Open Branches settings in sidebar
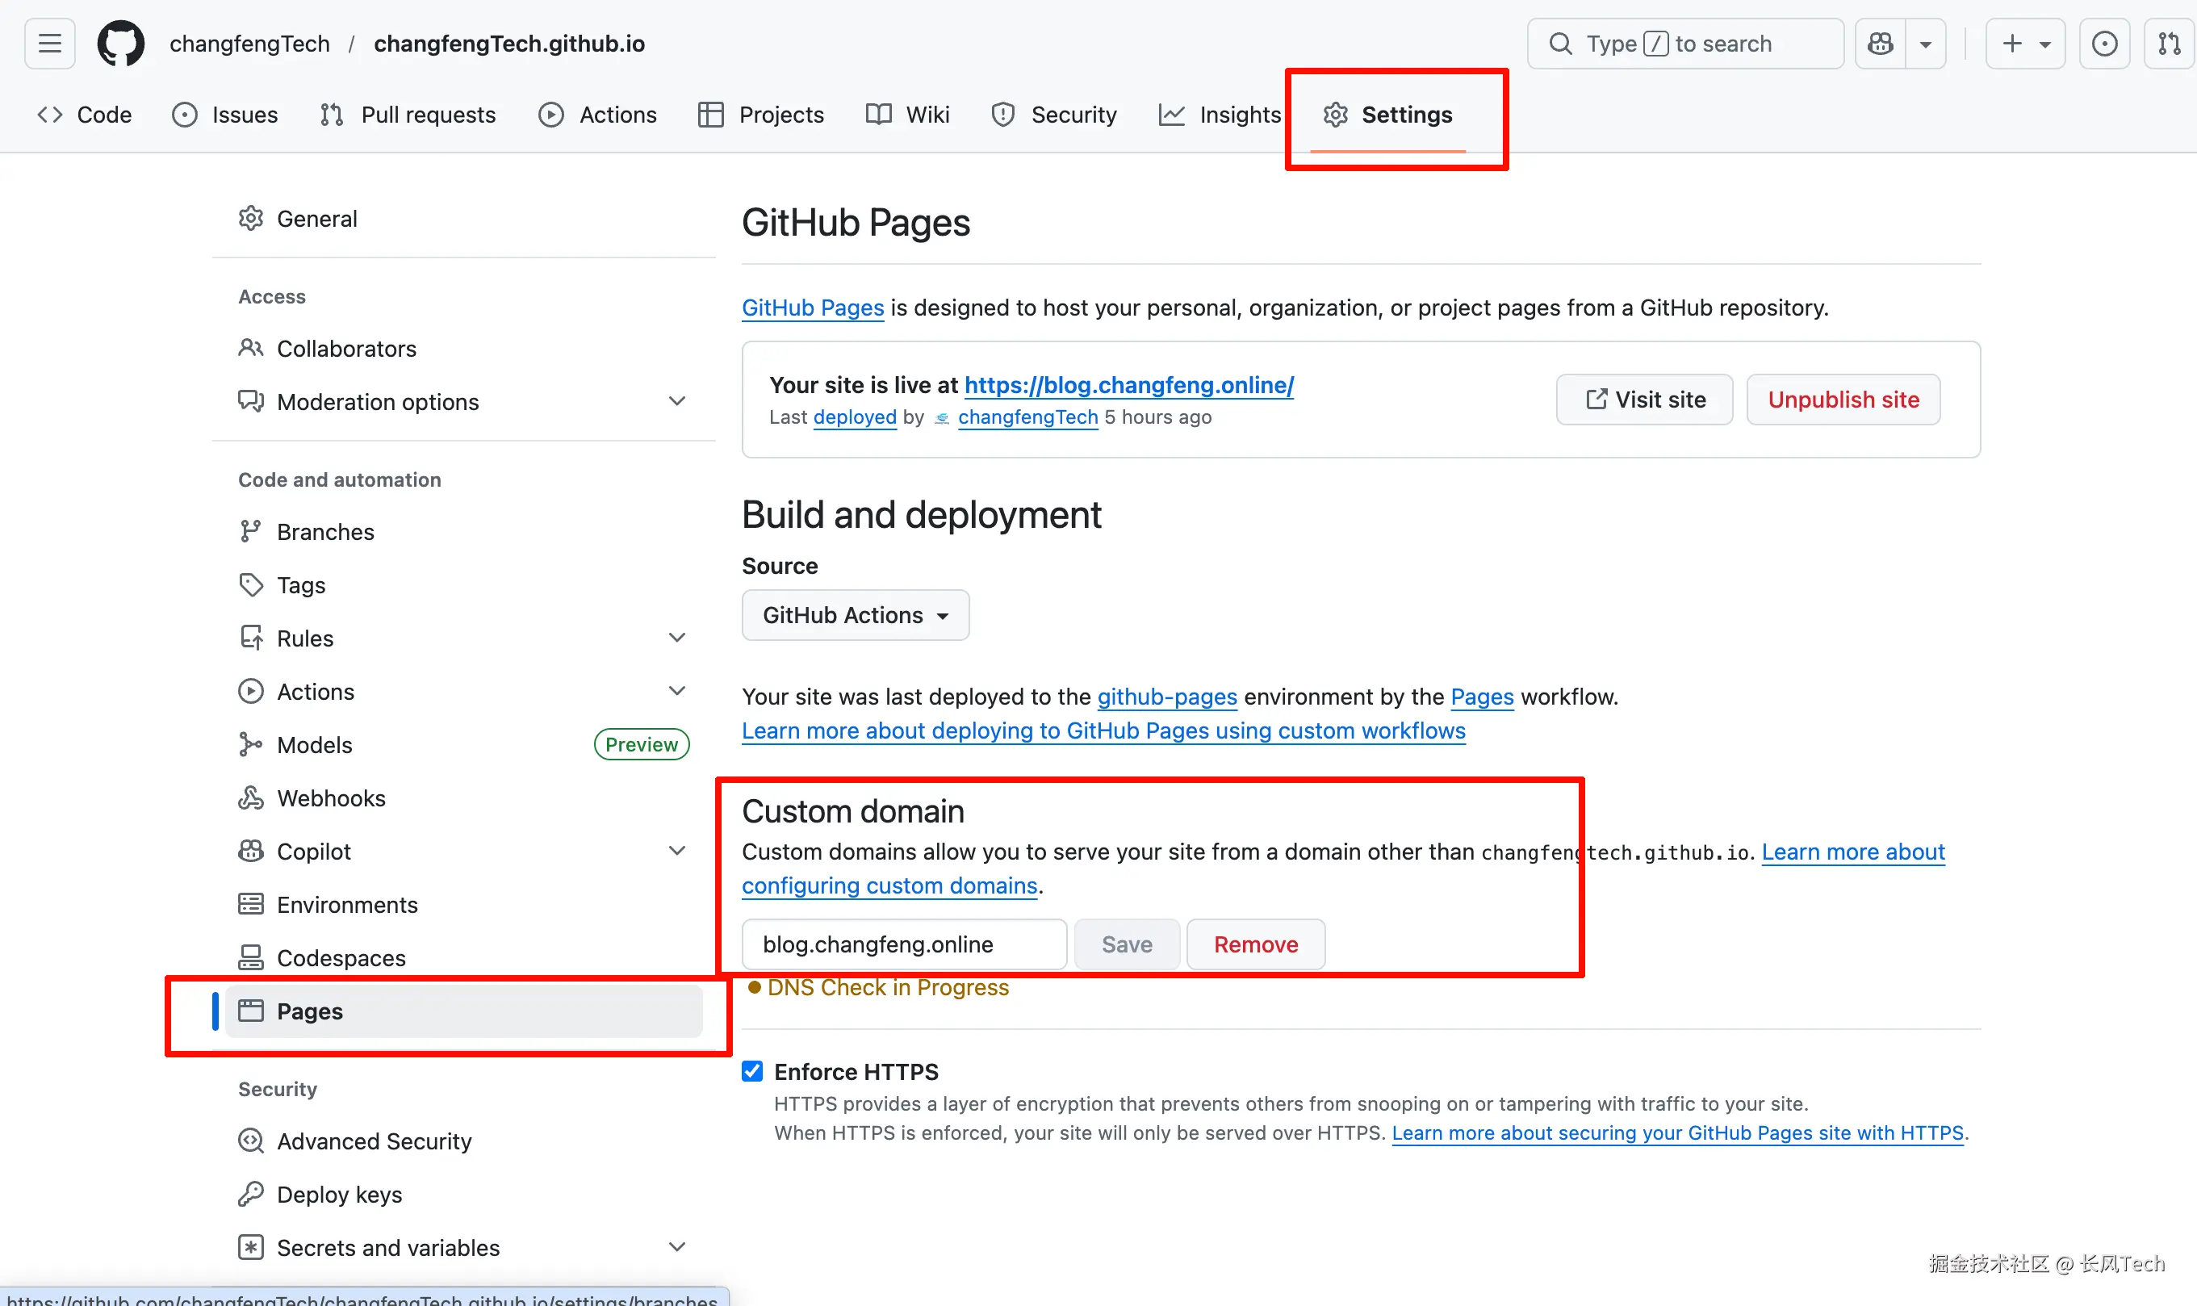The height and width of the screenshot is (1306, 2197). (x=324, y=532)
